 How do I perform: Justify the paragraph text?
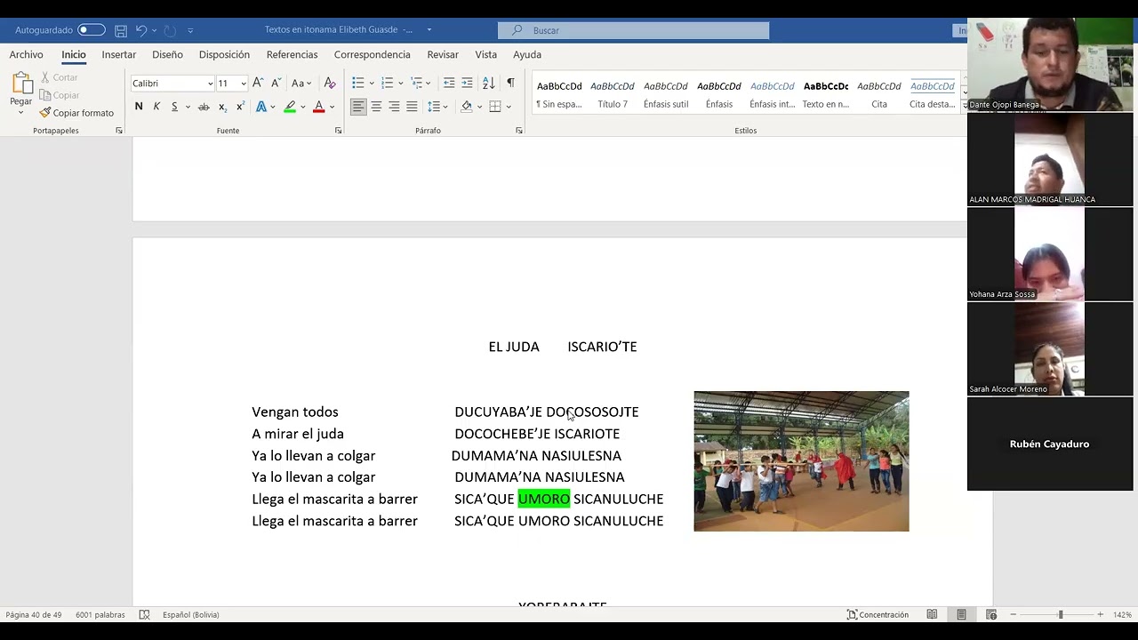(x=412, y=107)
